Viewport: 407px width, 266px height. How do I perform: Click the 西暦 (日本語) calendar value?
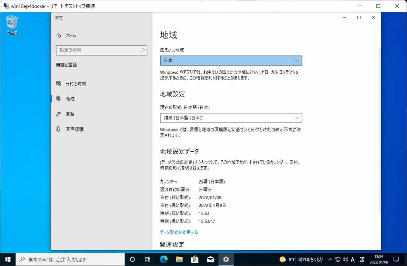click(x=212, y=182)
